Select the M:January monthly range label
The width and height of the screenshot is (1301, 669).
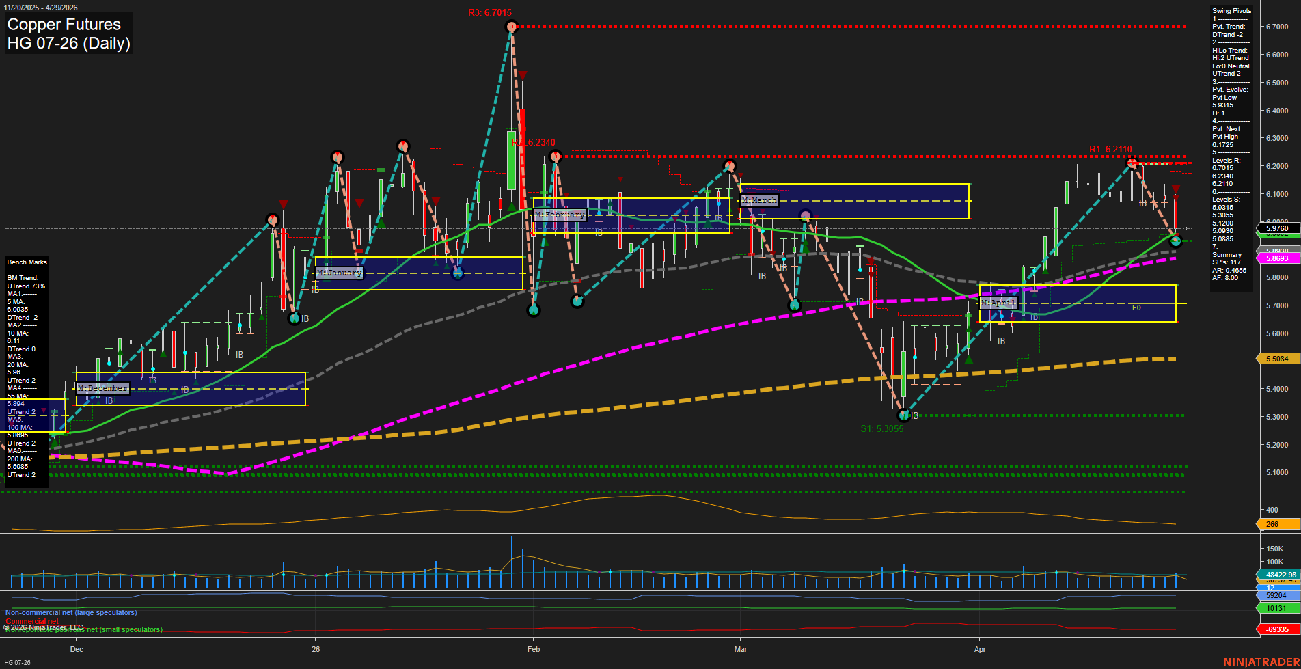pyautogui.click(x=340, y=273)
